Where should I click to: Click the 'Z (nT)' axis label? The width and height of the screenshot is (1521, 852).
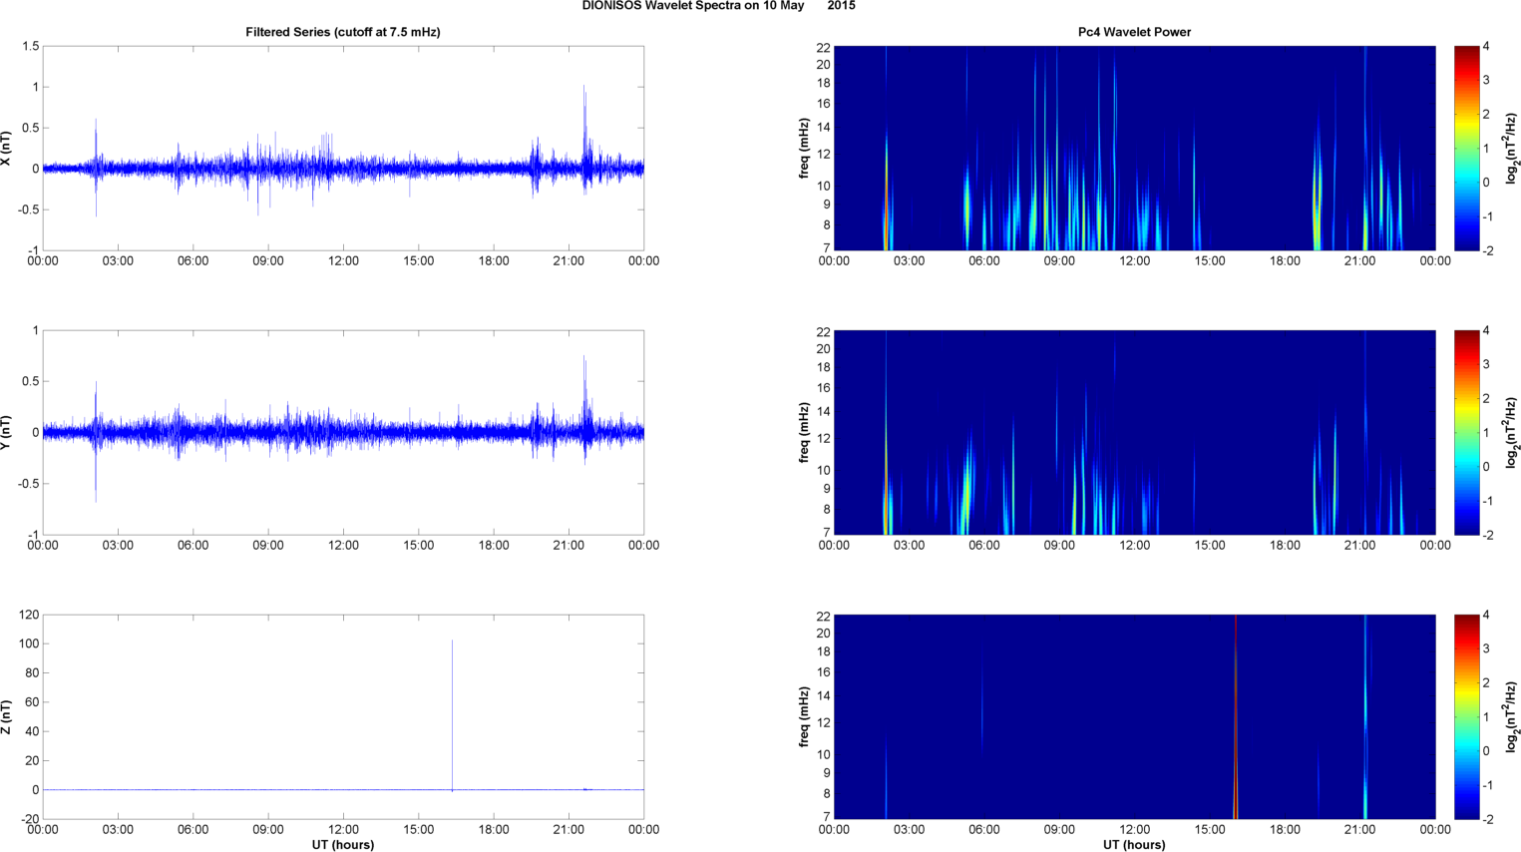7,716
